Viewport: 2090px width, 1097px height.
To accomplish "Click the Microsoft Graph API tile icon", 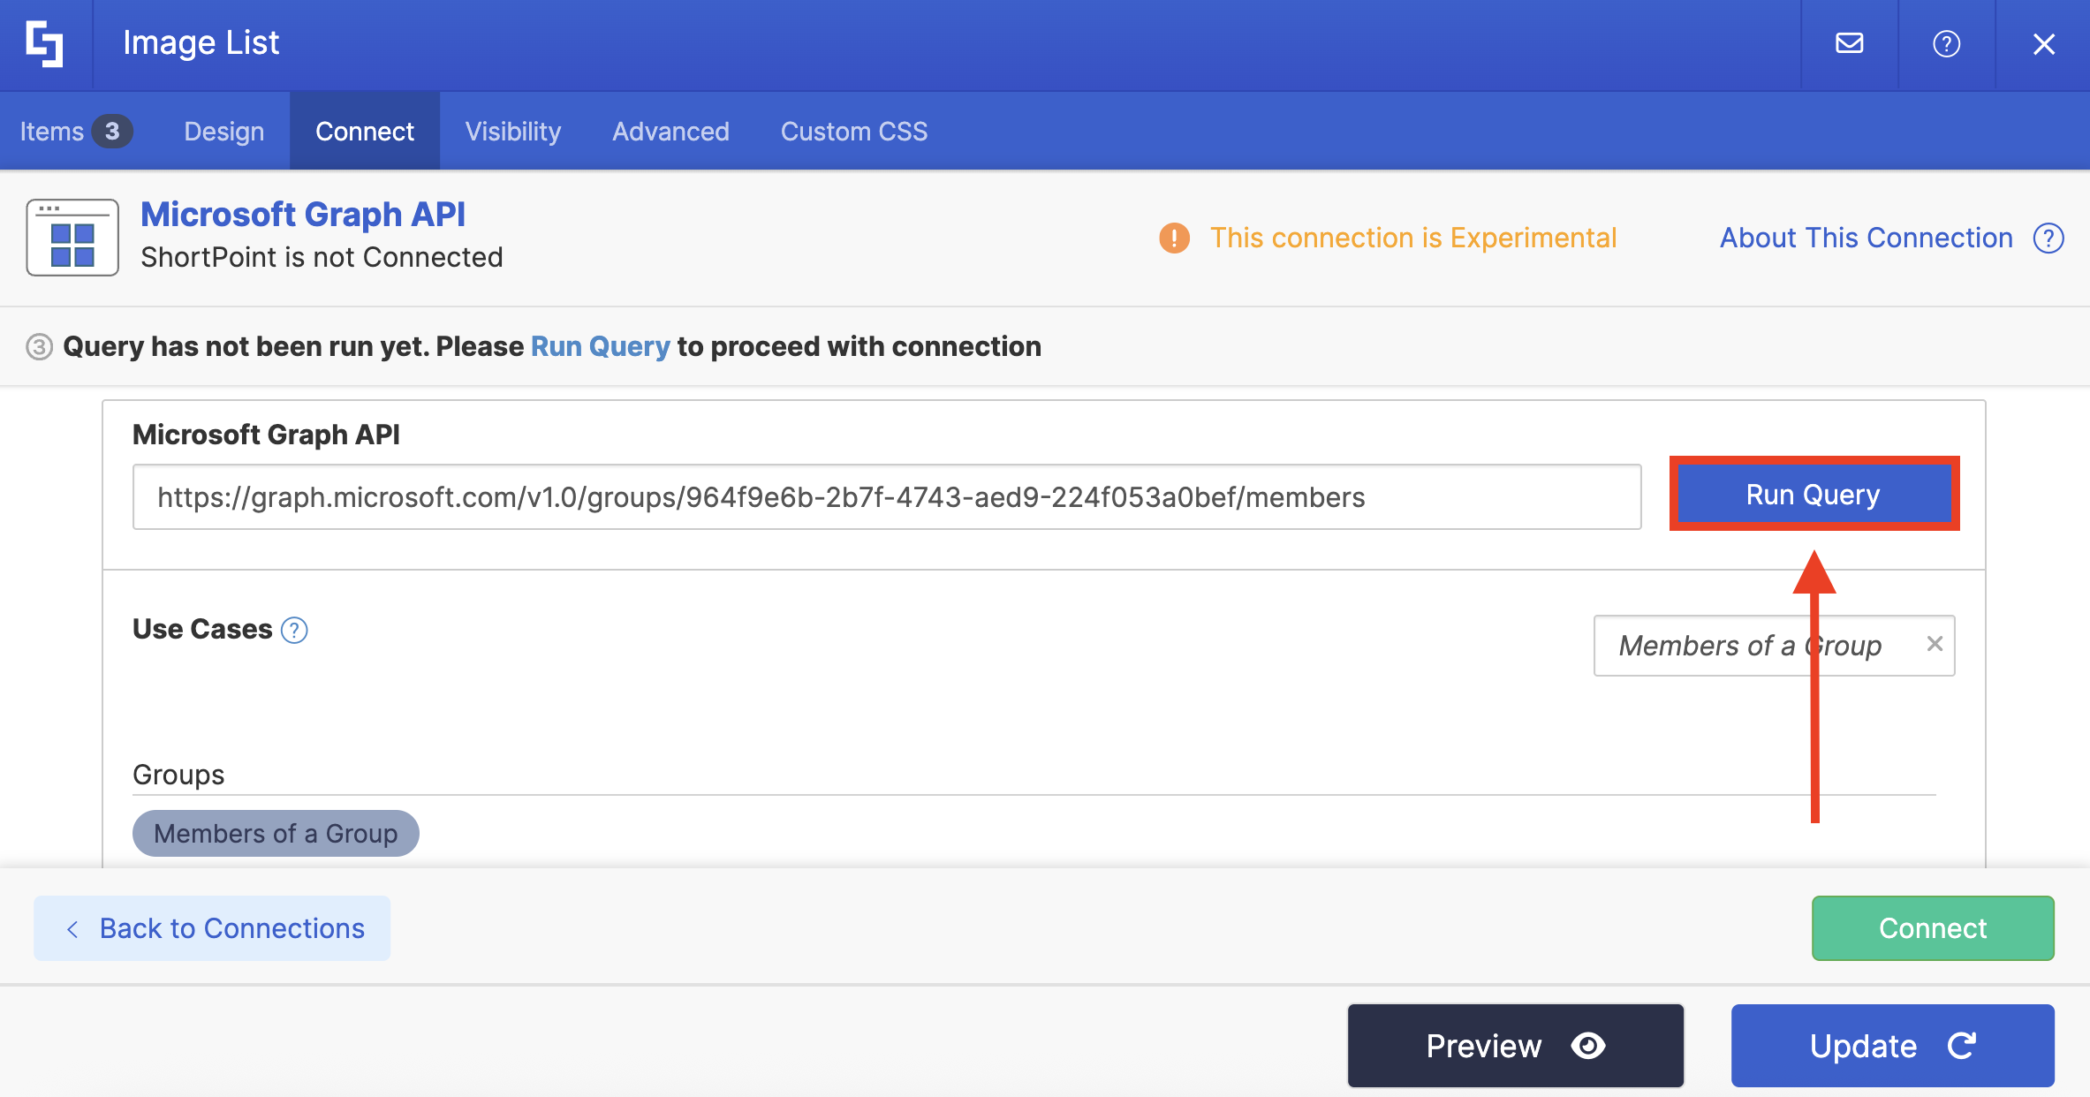I will pyautogui.click(x=72, y=238).
